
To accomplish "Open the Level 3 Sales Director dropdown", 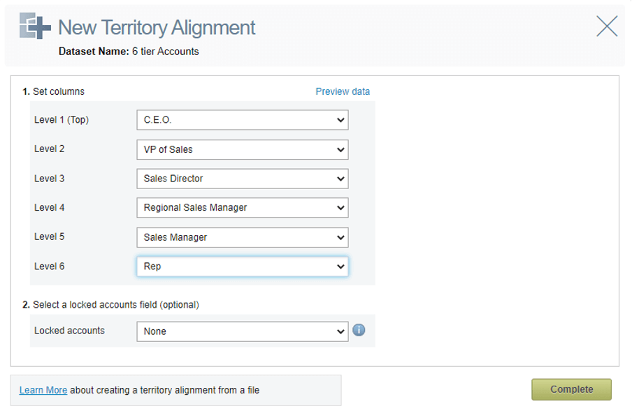I will (242, 179).
